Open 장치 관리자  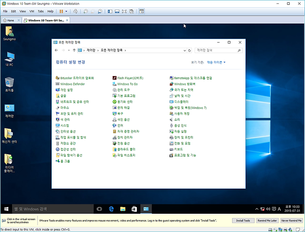[122, 137]
